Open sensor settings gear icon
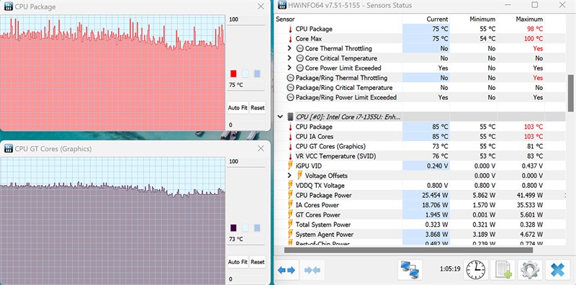Image resolution: width=576 pixels, height=285 pixels. (530, 271)
